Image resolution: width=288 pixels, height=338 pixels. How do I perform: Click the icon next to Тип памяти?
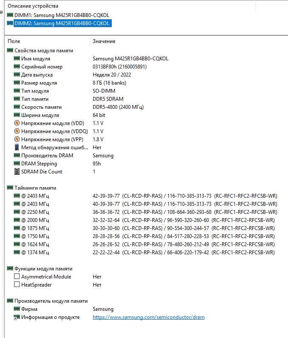17,99
